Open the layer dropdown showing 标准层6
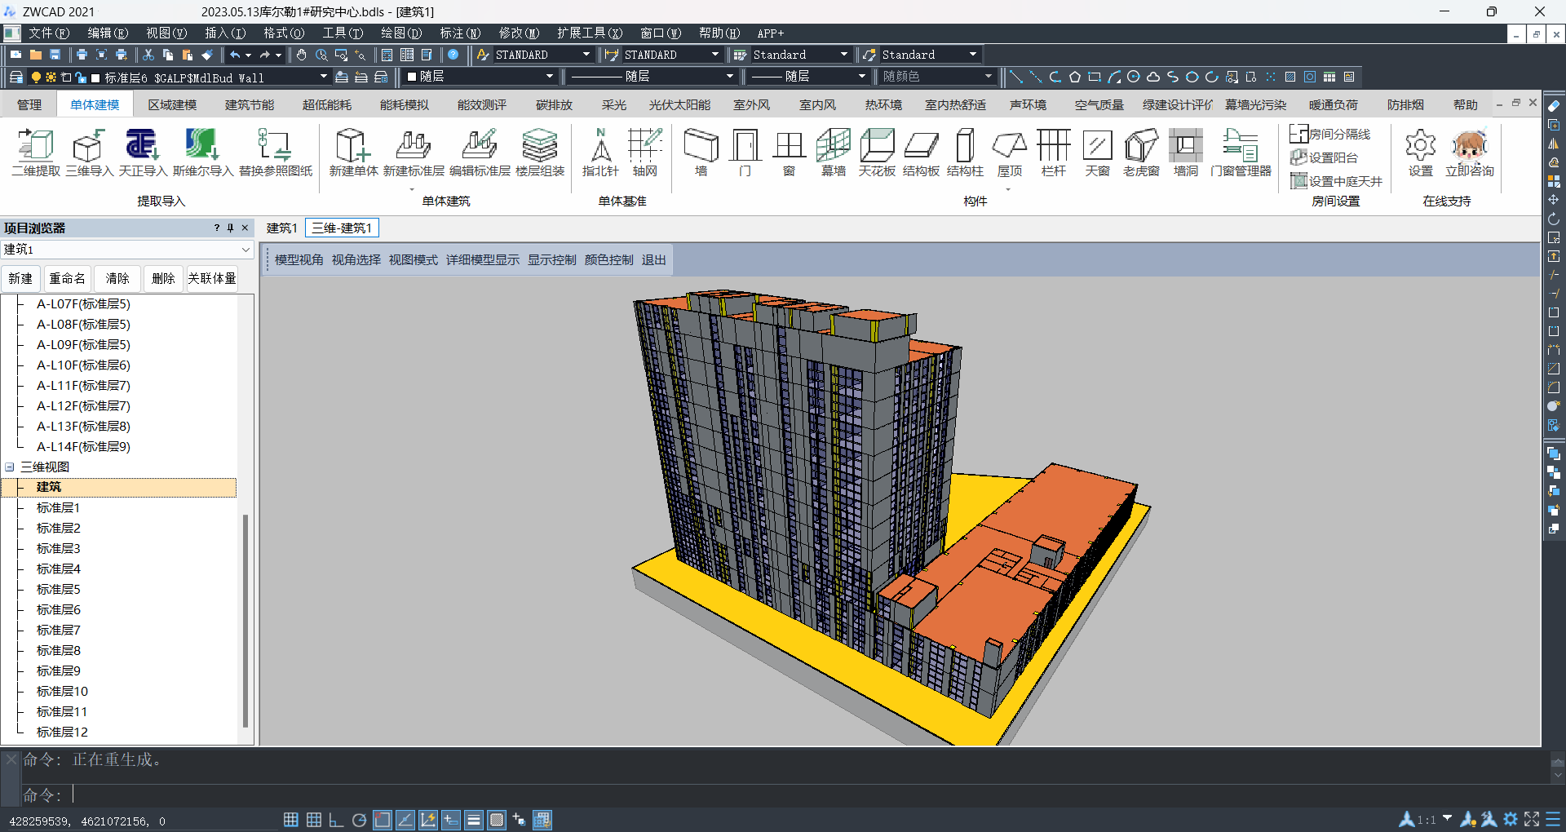This screenshot has width=1566, height=832. [x=323, y=77]
